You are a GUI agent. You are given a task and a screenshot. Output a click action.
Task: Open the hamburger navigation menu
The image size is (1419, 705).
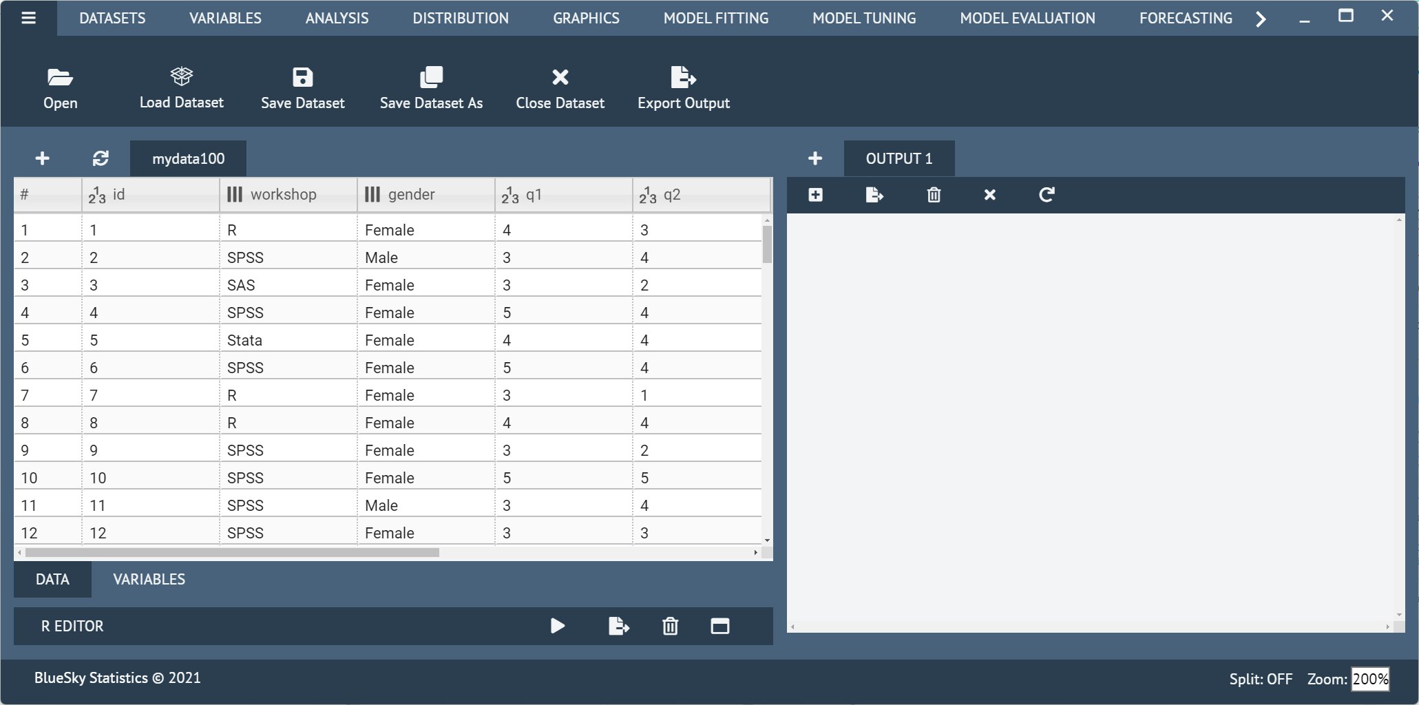pos(29,18)
